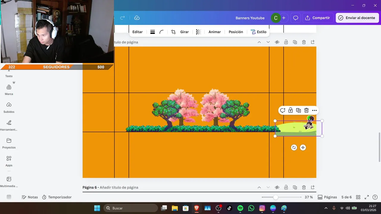The width and height of the screenshot is (381, 214).
Task: Open the Herramientas tools panel
Action: click(x=9, y=126)
